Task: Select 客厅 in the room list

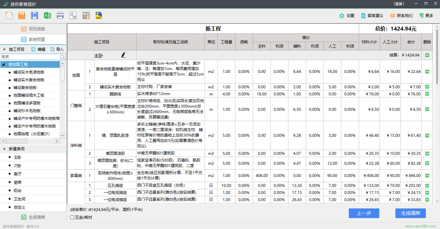Action: pos(18,174)
